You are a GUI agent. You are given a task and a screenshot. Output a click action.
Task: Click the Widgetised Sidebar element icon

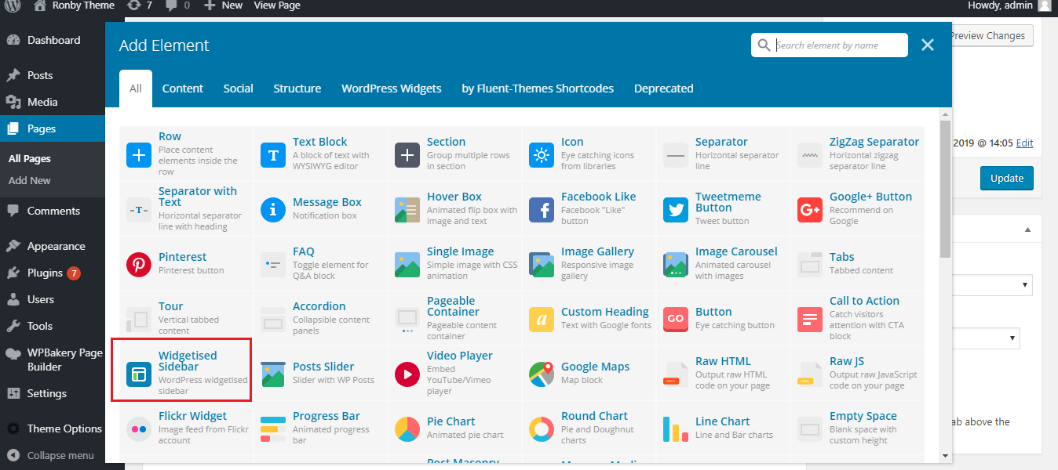pos(139,374)
